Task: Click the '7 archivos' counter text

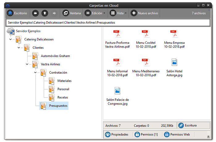Action: 199,13
